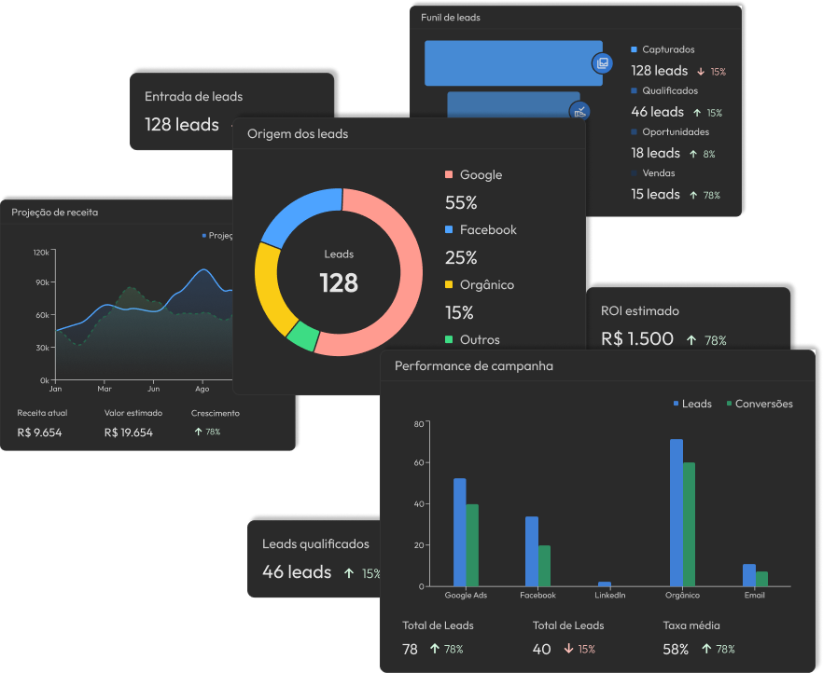Click the green Google Ads Conversões bar

coord(472,545)
